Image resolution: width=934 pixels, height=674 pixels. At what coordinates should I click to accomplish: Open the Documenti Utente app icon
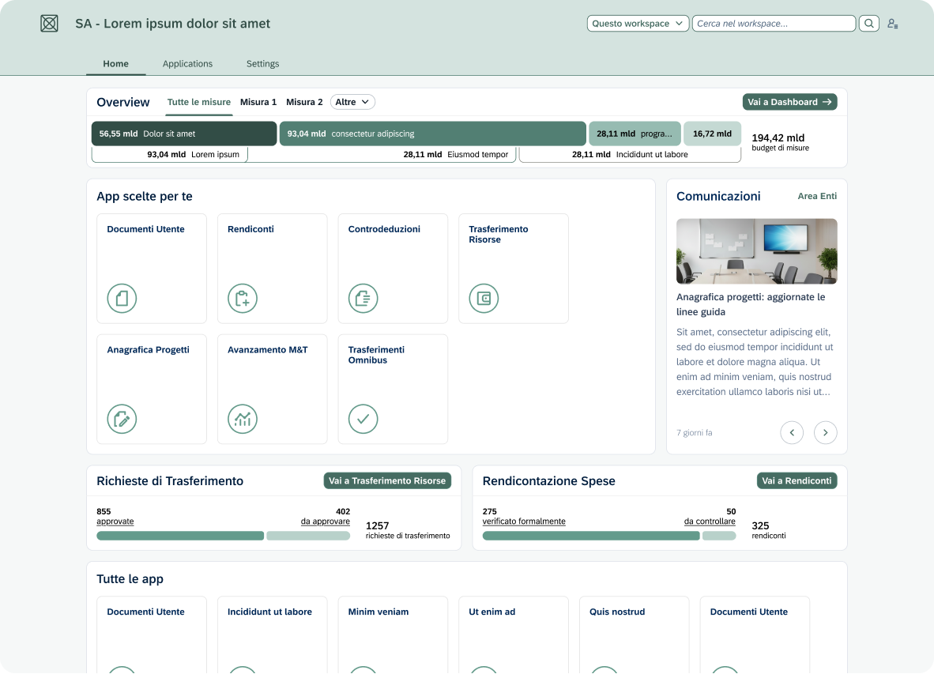[122, 298]
